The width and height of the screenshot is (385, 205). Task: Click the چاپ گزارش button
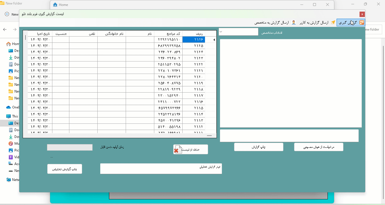258,147
